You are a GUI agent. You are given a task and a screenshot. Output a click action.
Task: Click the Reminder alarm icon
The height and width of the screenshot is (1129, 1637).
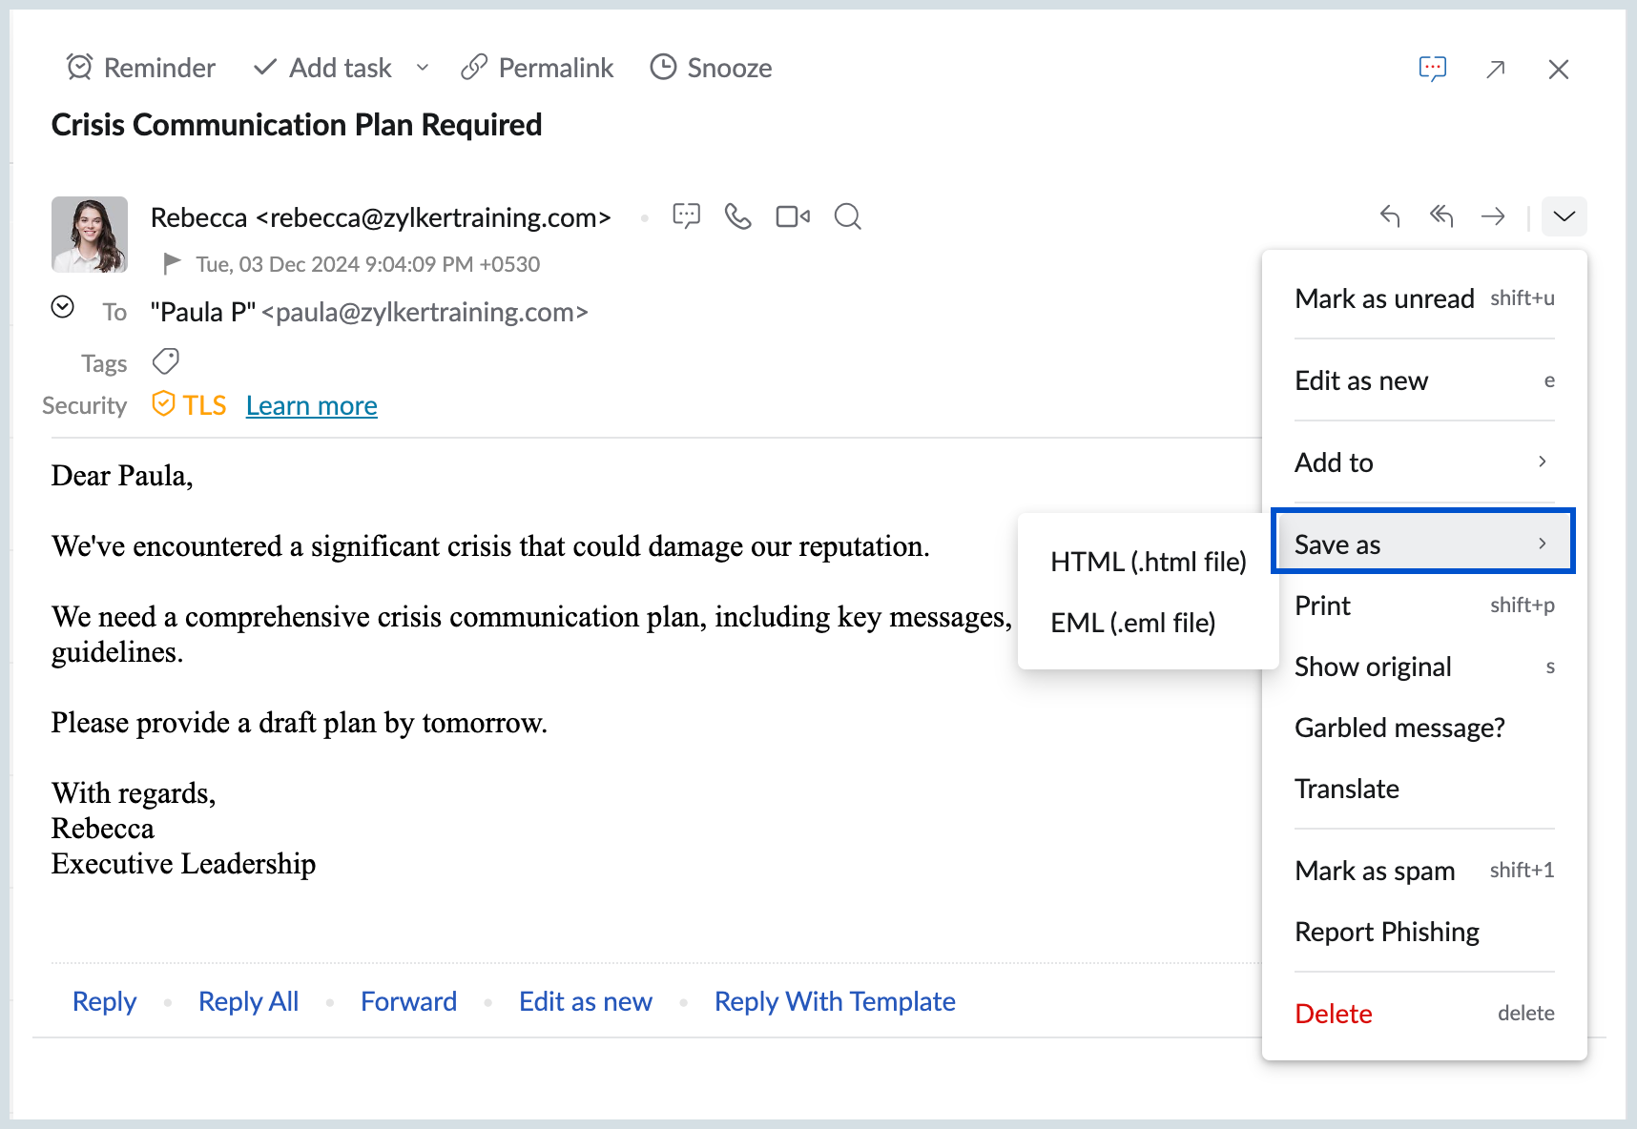tap(79, 68)
